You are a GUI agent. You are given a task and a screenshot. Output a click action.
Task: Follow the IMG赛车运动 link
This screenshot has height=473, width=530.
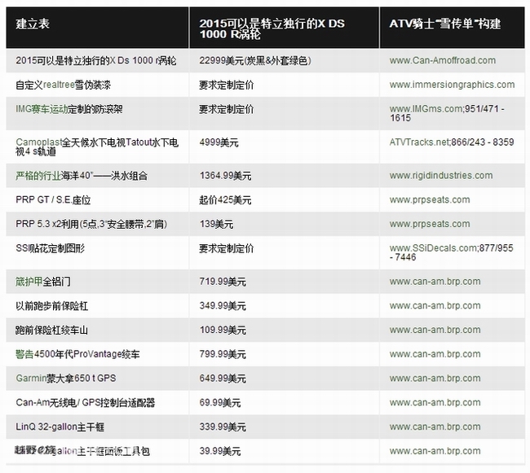pyautogui.click(x=42, y=109)
